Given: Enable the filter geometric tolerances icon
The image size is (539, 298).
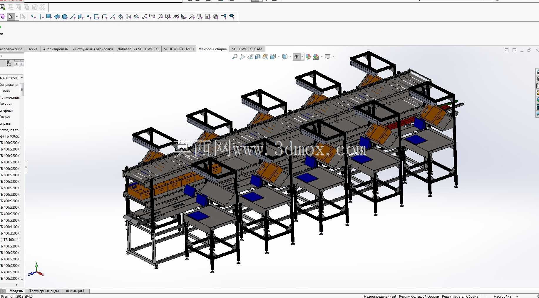Looking at the screenshot, I should point(152,17).
